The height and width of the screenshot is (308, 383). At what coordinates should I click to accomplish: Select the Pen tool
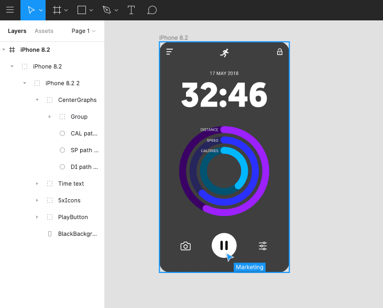107,10
